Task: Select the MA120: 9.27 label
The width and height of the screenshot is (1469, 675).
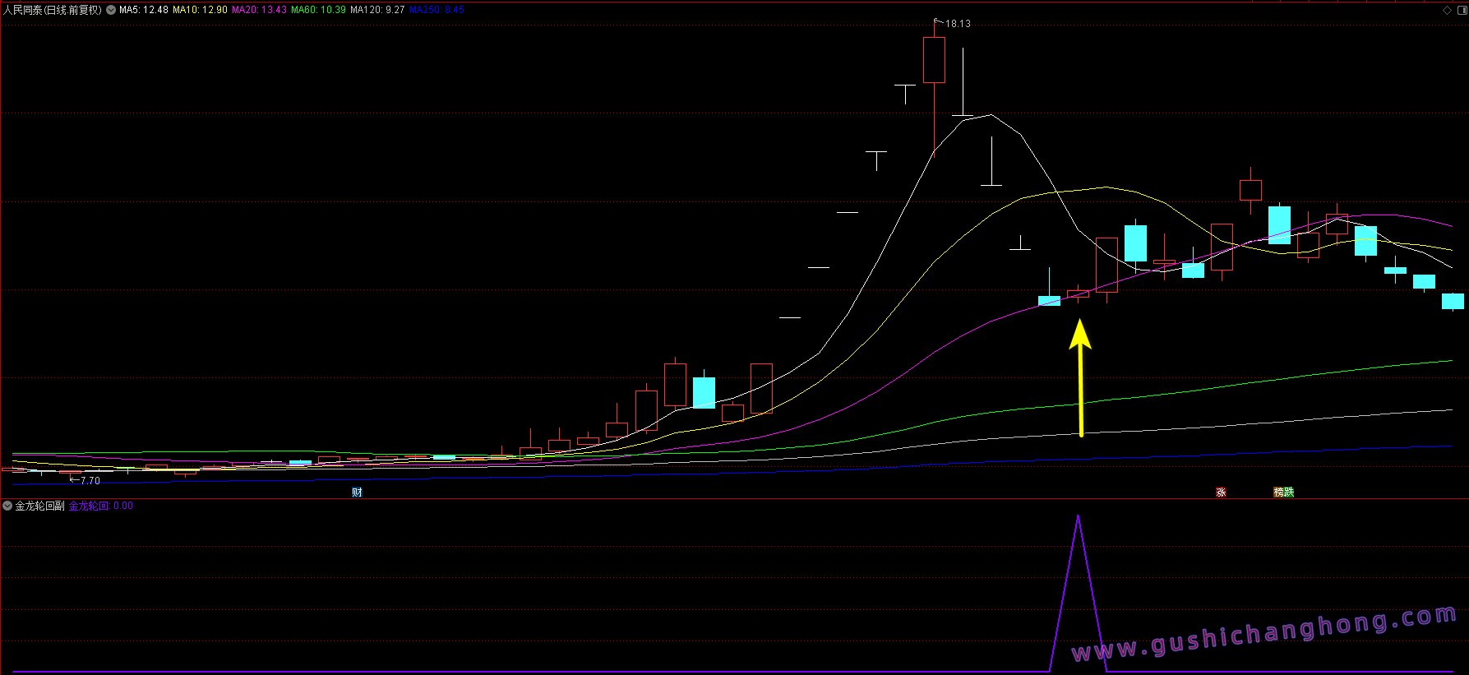Action: 377,10
